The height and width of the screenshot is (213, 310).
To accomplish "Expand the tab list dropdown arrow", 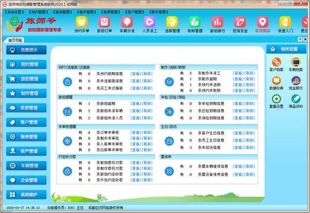I will point(300,39).
